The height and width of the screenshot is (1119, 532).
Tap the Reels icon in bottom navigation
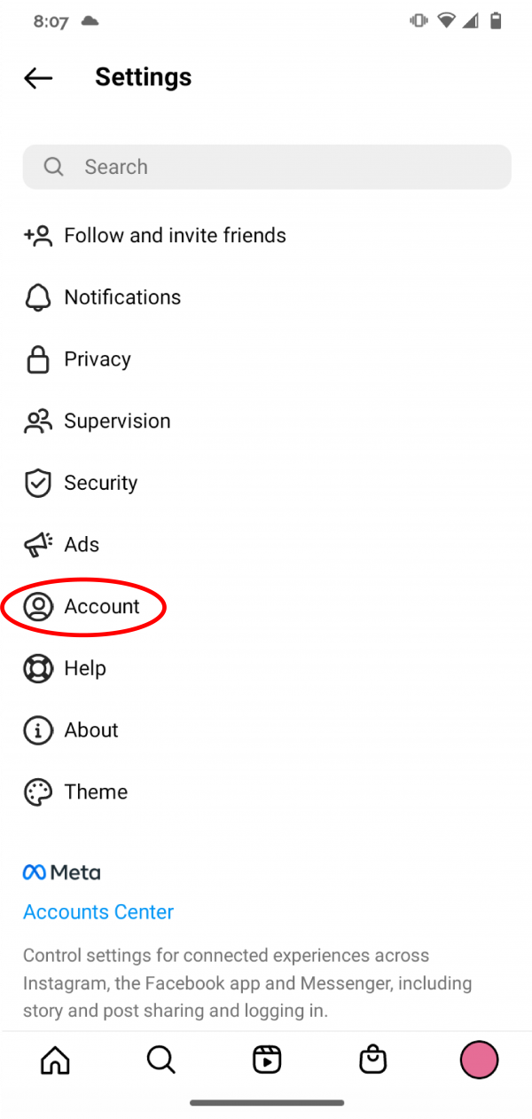click(267, 1059)
